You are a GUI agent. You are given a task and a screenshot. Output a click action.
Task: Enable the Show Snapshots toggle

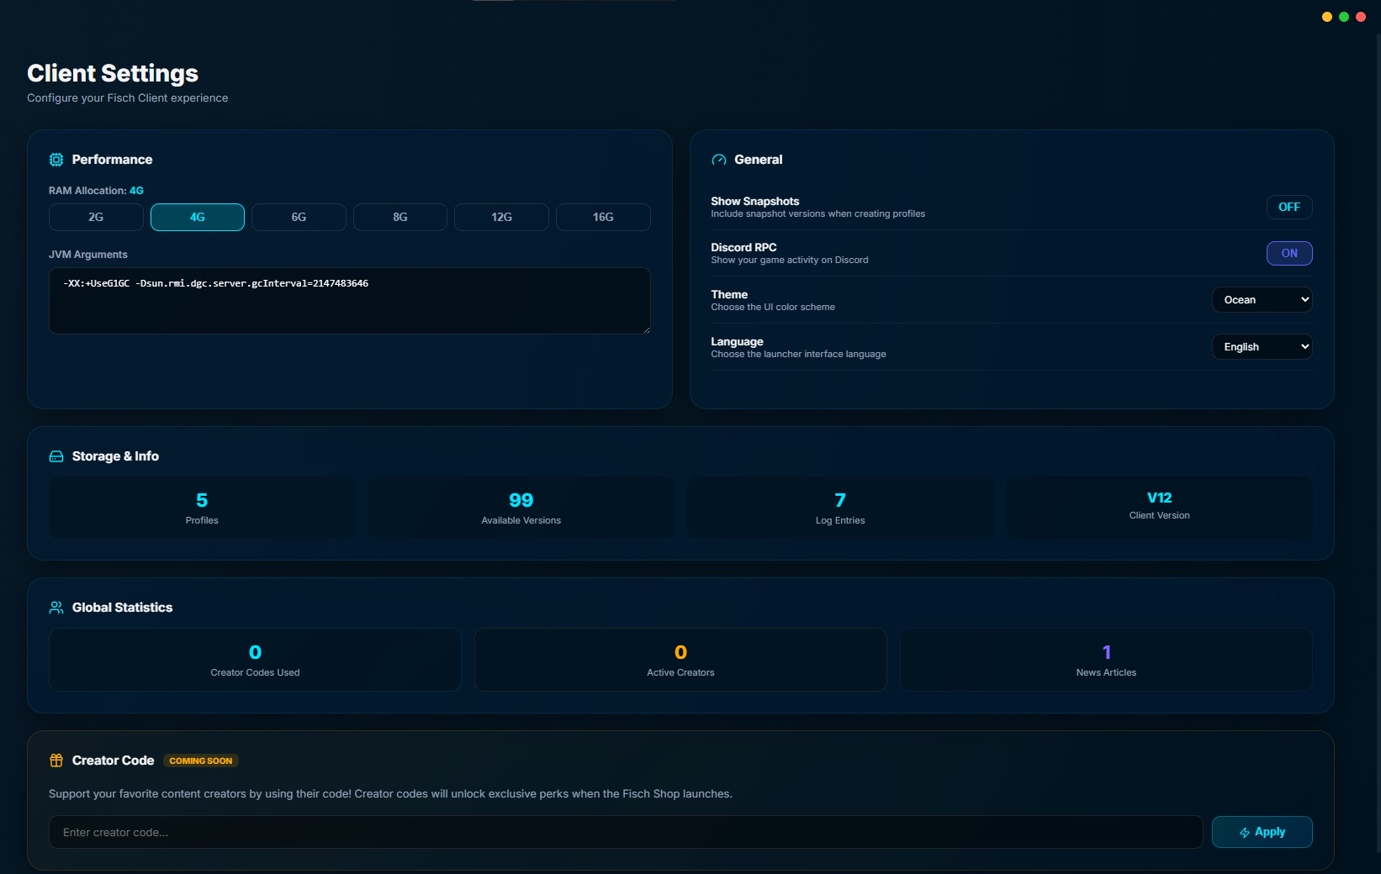(x=1289, y=207)
